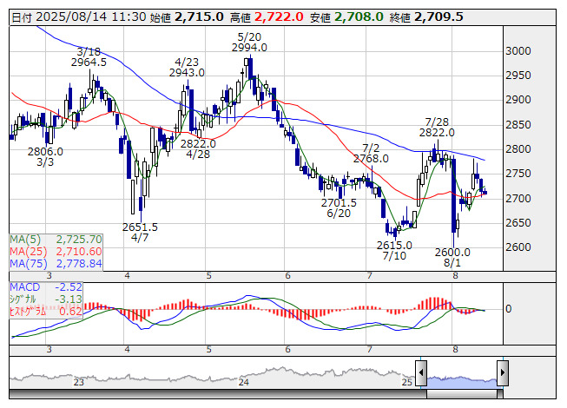Click the 2615.0 7/10 low label

coord(394,250)
